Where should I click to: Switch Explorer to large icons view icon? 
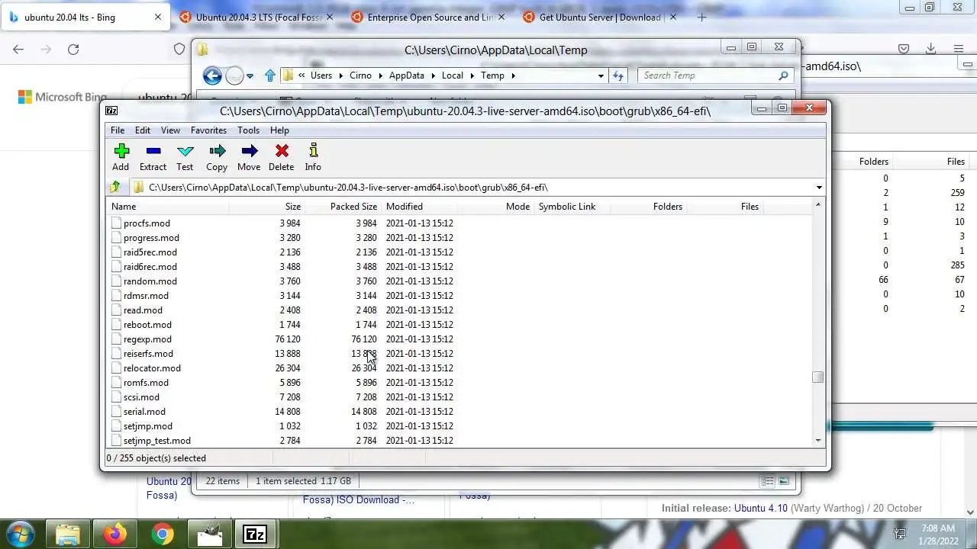click(x=784, y=481)
